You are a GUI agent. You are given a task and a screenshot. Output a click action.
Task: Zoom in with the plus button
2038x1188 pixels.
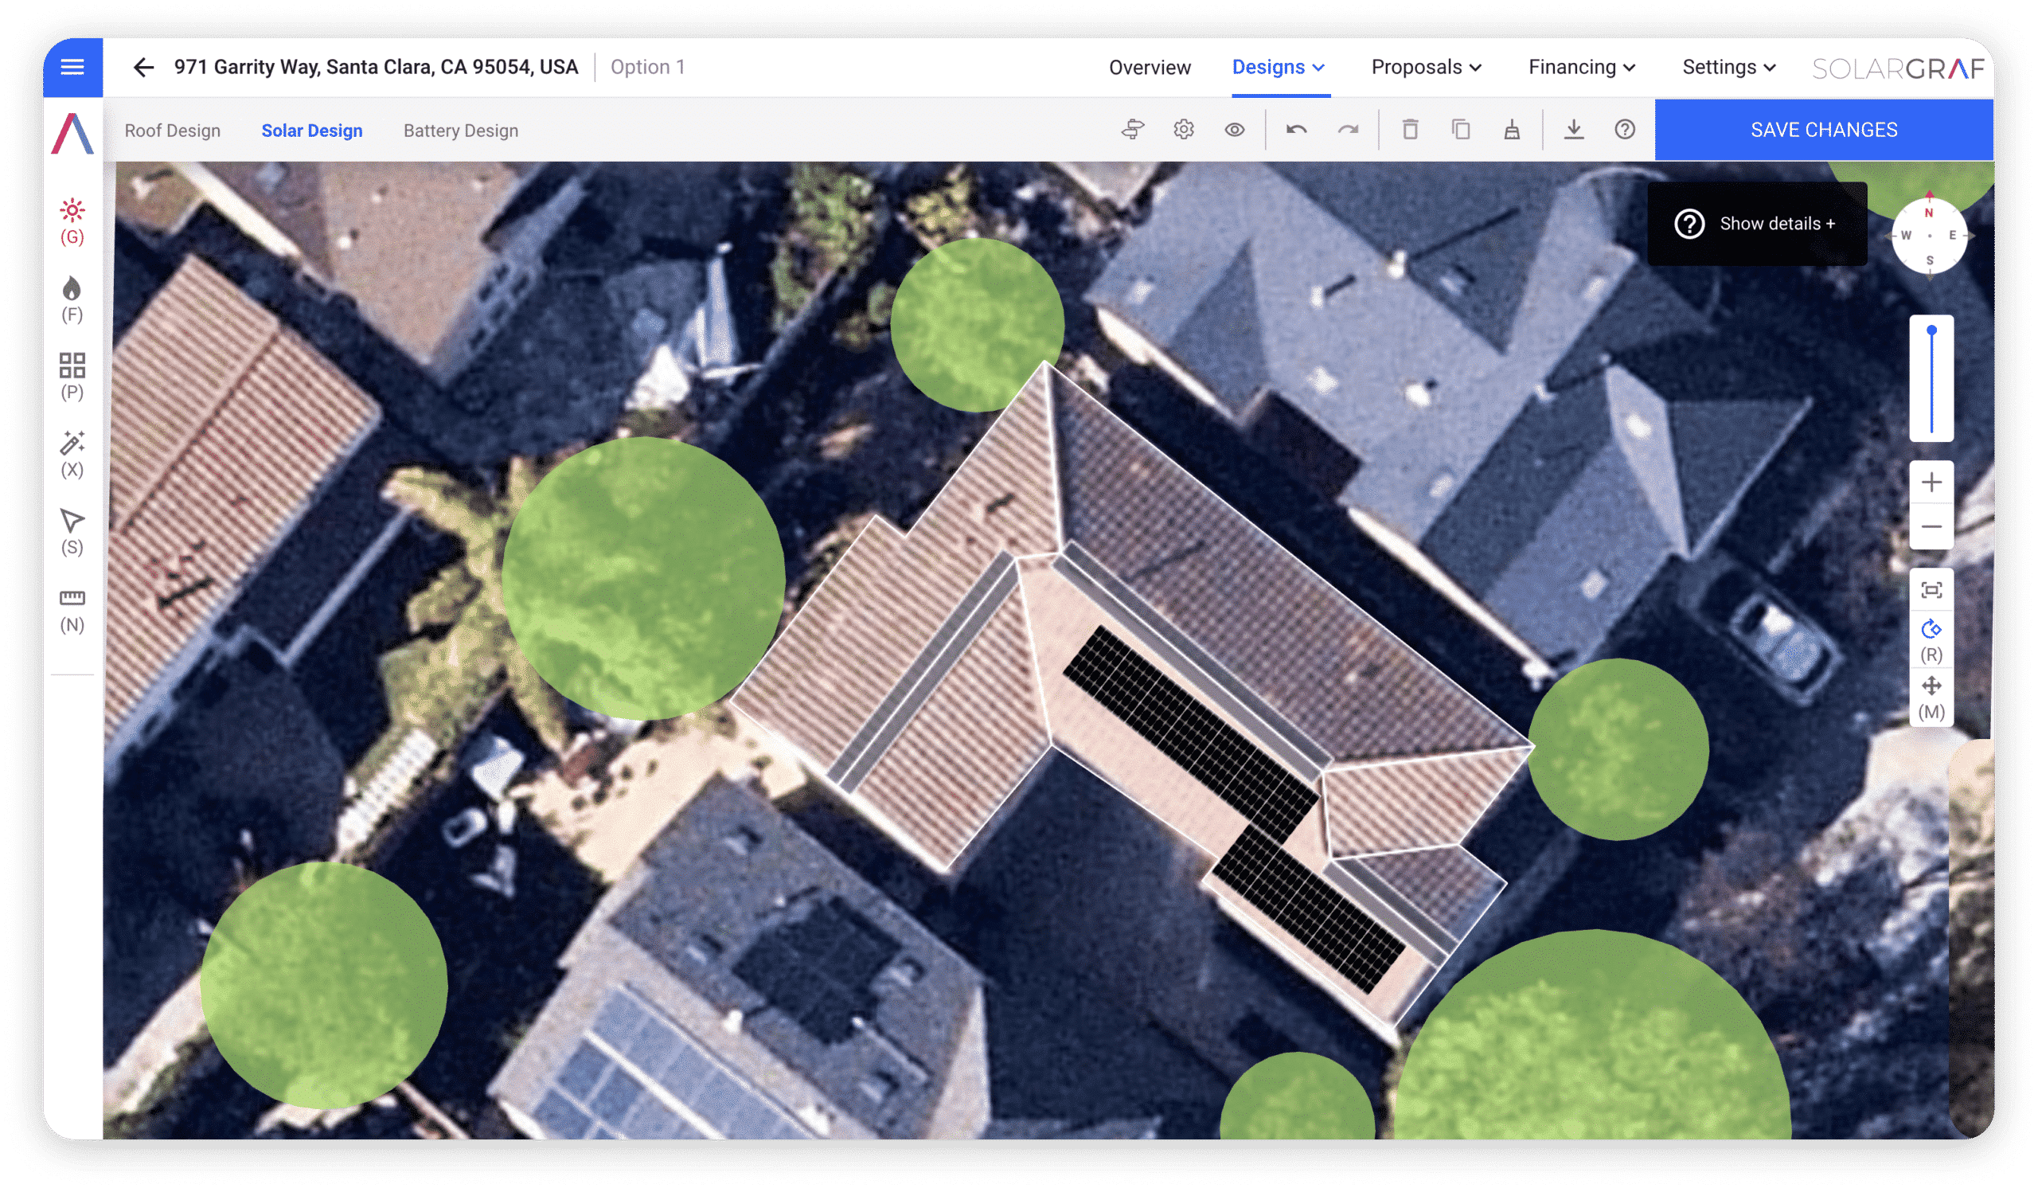pyautogui.click(x=1931, y=483)
